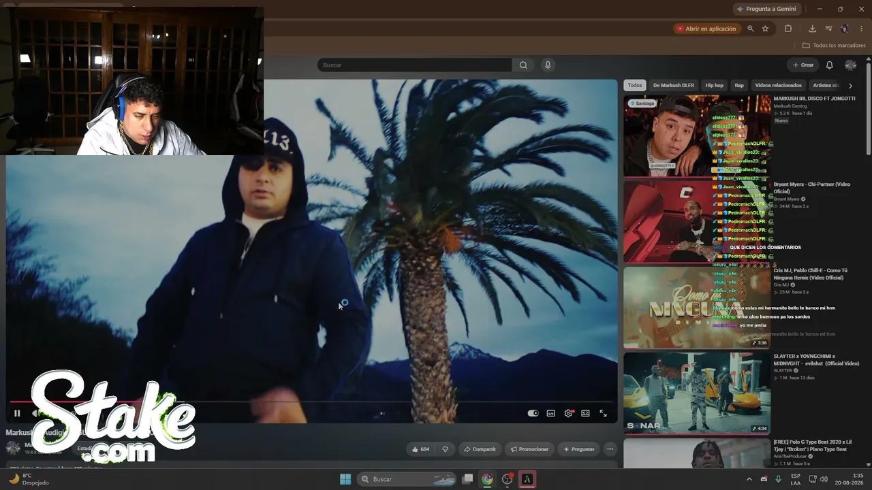Click the YouTube search field
Screen dimensions: 872x490
pos(414,65)
